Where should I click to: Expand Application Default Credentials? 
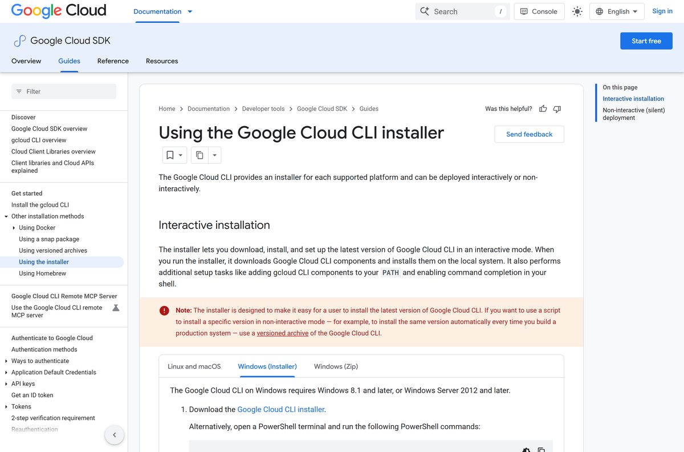tap(6, 373)
